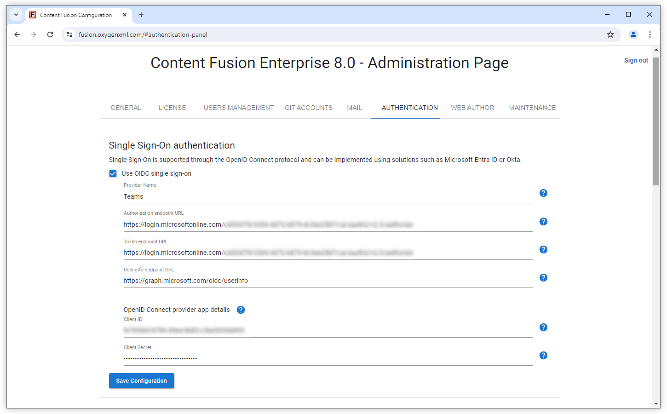The image size is (667, 414).
Task: Open help for Provider Name field
Action: click(543, 193)
